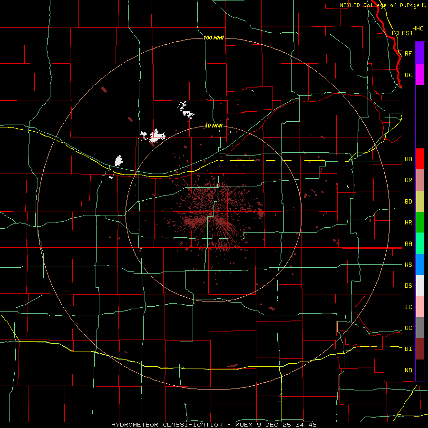Click the white DS legend swatch

[420, 285]
